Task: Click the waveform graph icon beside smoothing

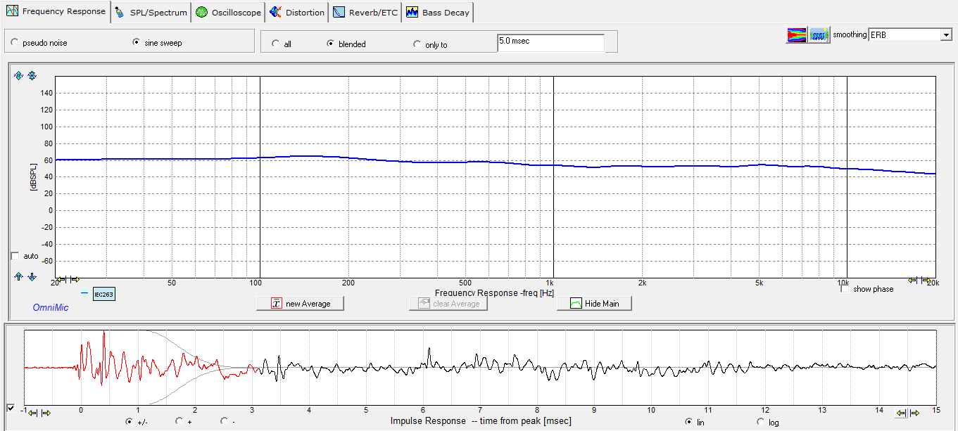Action: coord(819,35)
